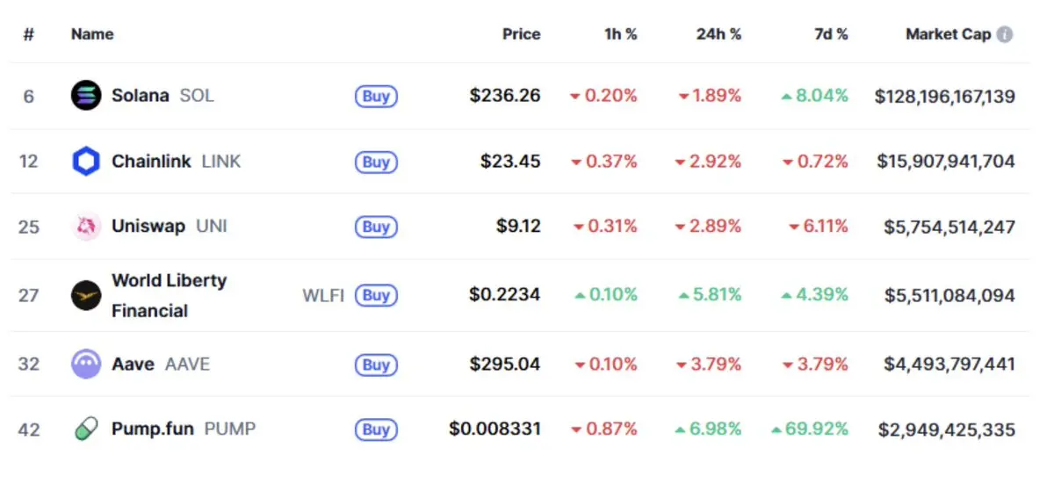1054x484 pixels.
Task: Sort by the 7d % column header
Action: [x=831, y=34]
